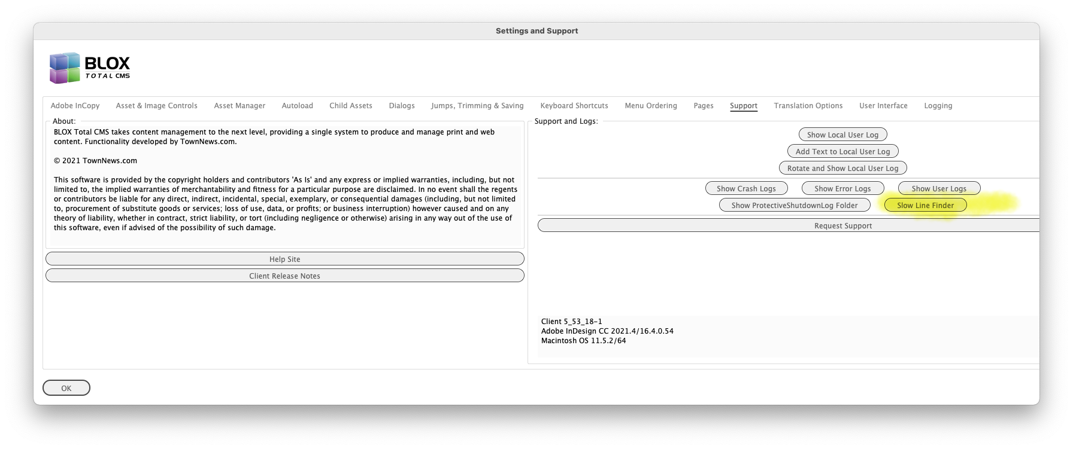
Task: Open the Logging tab
Action: pos(938,106)
